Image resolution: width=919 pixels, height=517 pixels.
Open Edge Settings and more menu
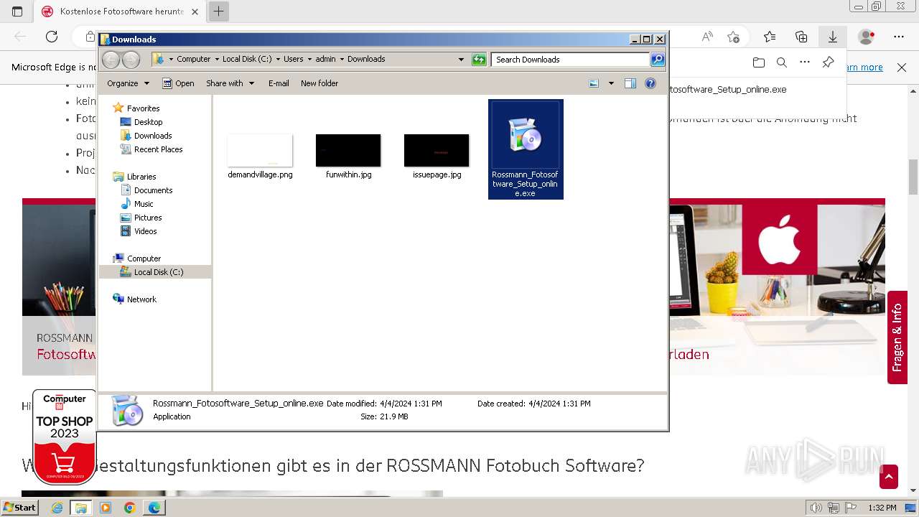(x=899, y=37)
